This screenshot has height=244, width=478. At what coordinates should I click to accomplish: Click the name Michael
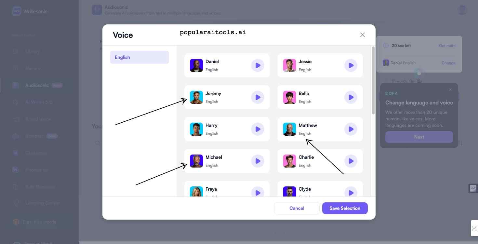[214, 157]
